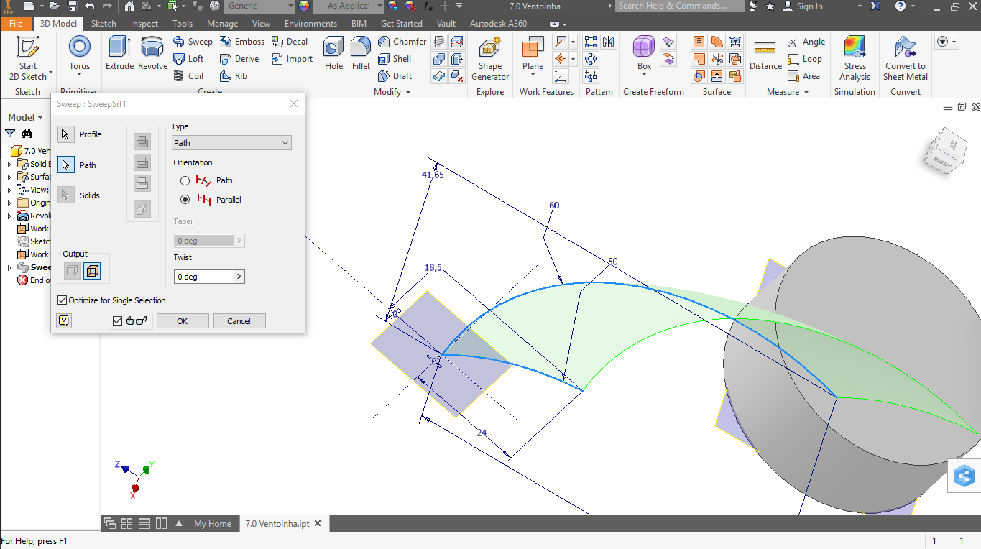Click the Profile selection arrow button
The image size is (981, 549).
[x=66, y=134]
